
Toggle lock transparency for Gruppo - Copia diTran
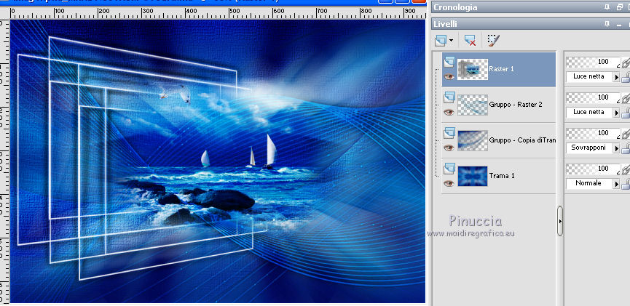click(626, 149)
